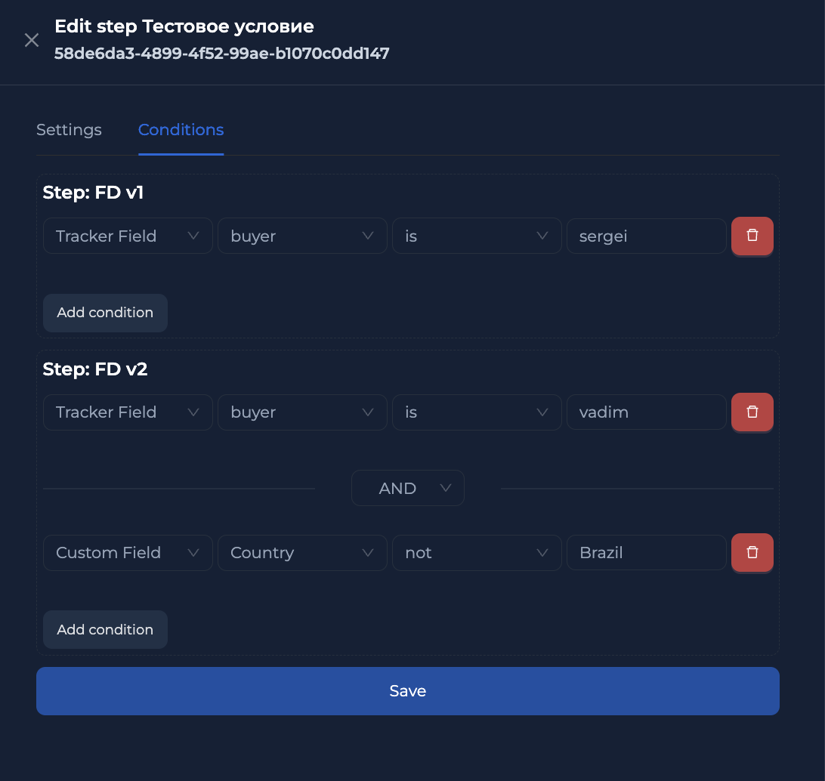Delete the sergei buyer condition
The width and height of the screenshot is (825, 781).
(752, 236)
